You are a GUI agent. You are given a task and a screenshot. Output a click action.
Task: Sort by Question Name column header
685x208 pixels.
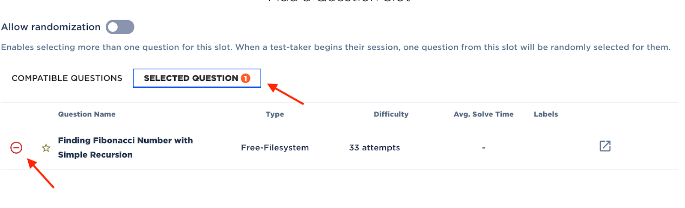point(87,114)
